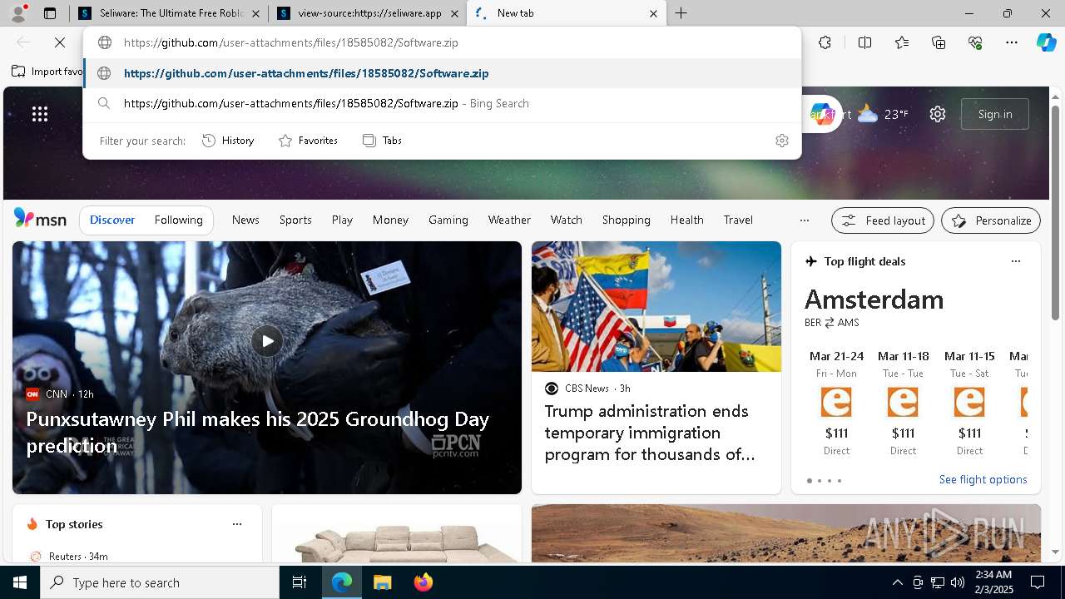
Task: Open the weather 23°F widget
Action: (883, 114)
